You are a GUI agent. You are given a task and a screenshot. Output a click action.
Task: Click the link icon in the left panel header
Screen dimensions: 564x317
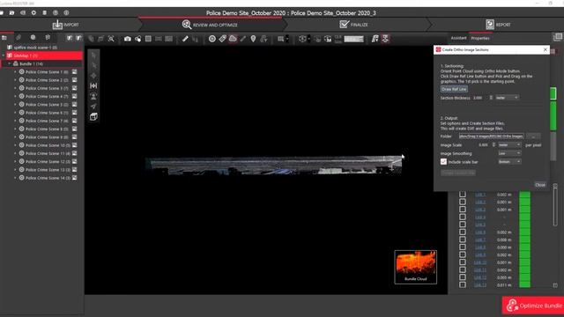click(x=19, y=37)
